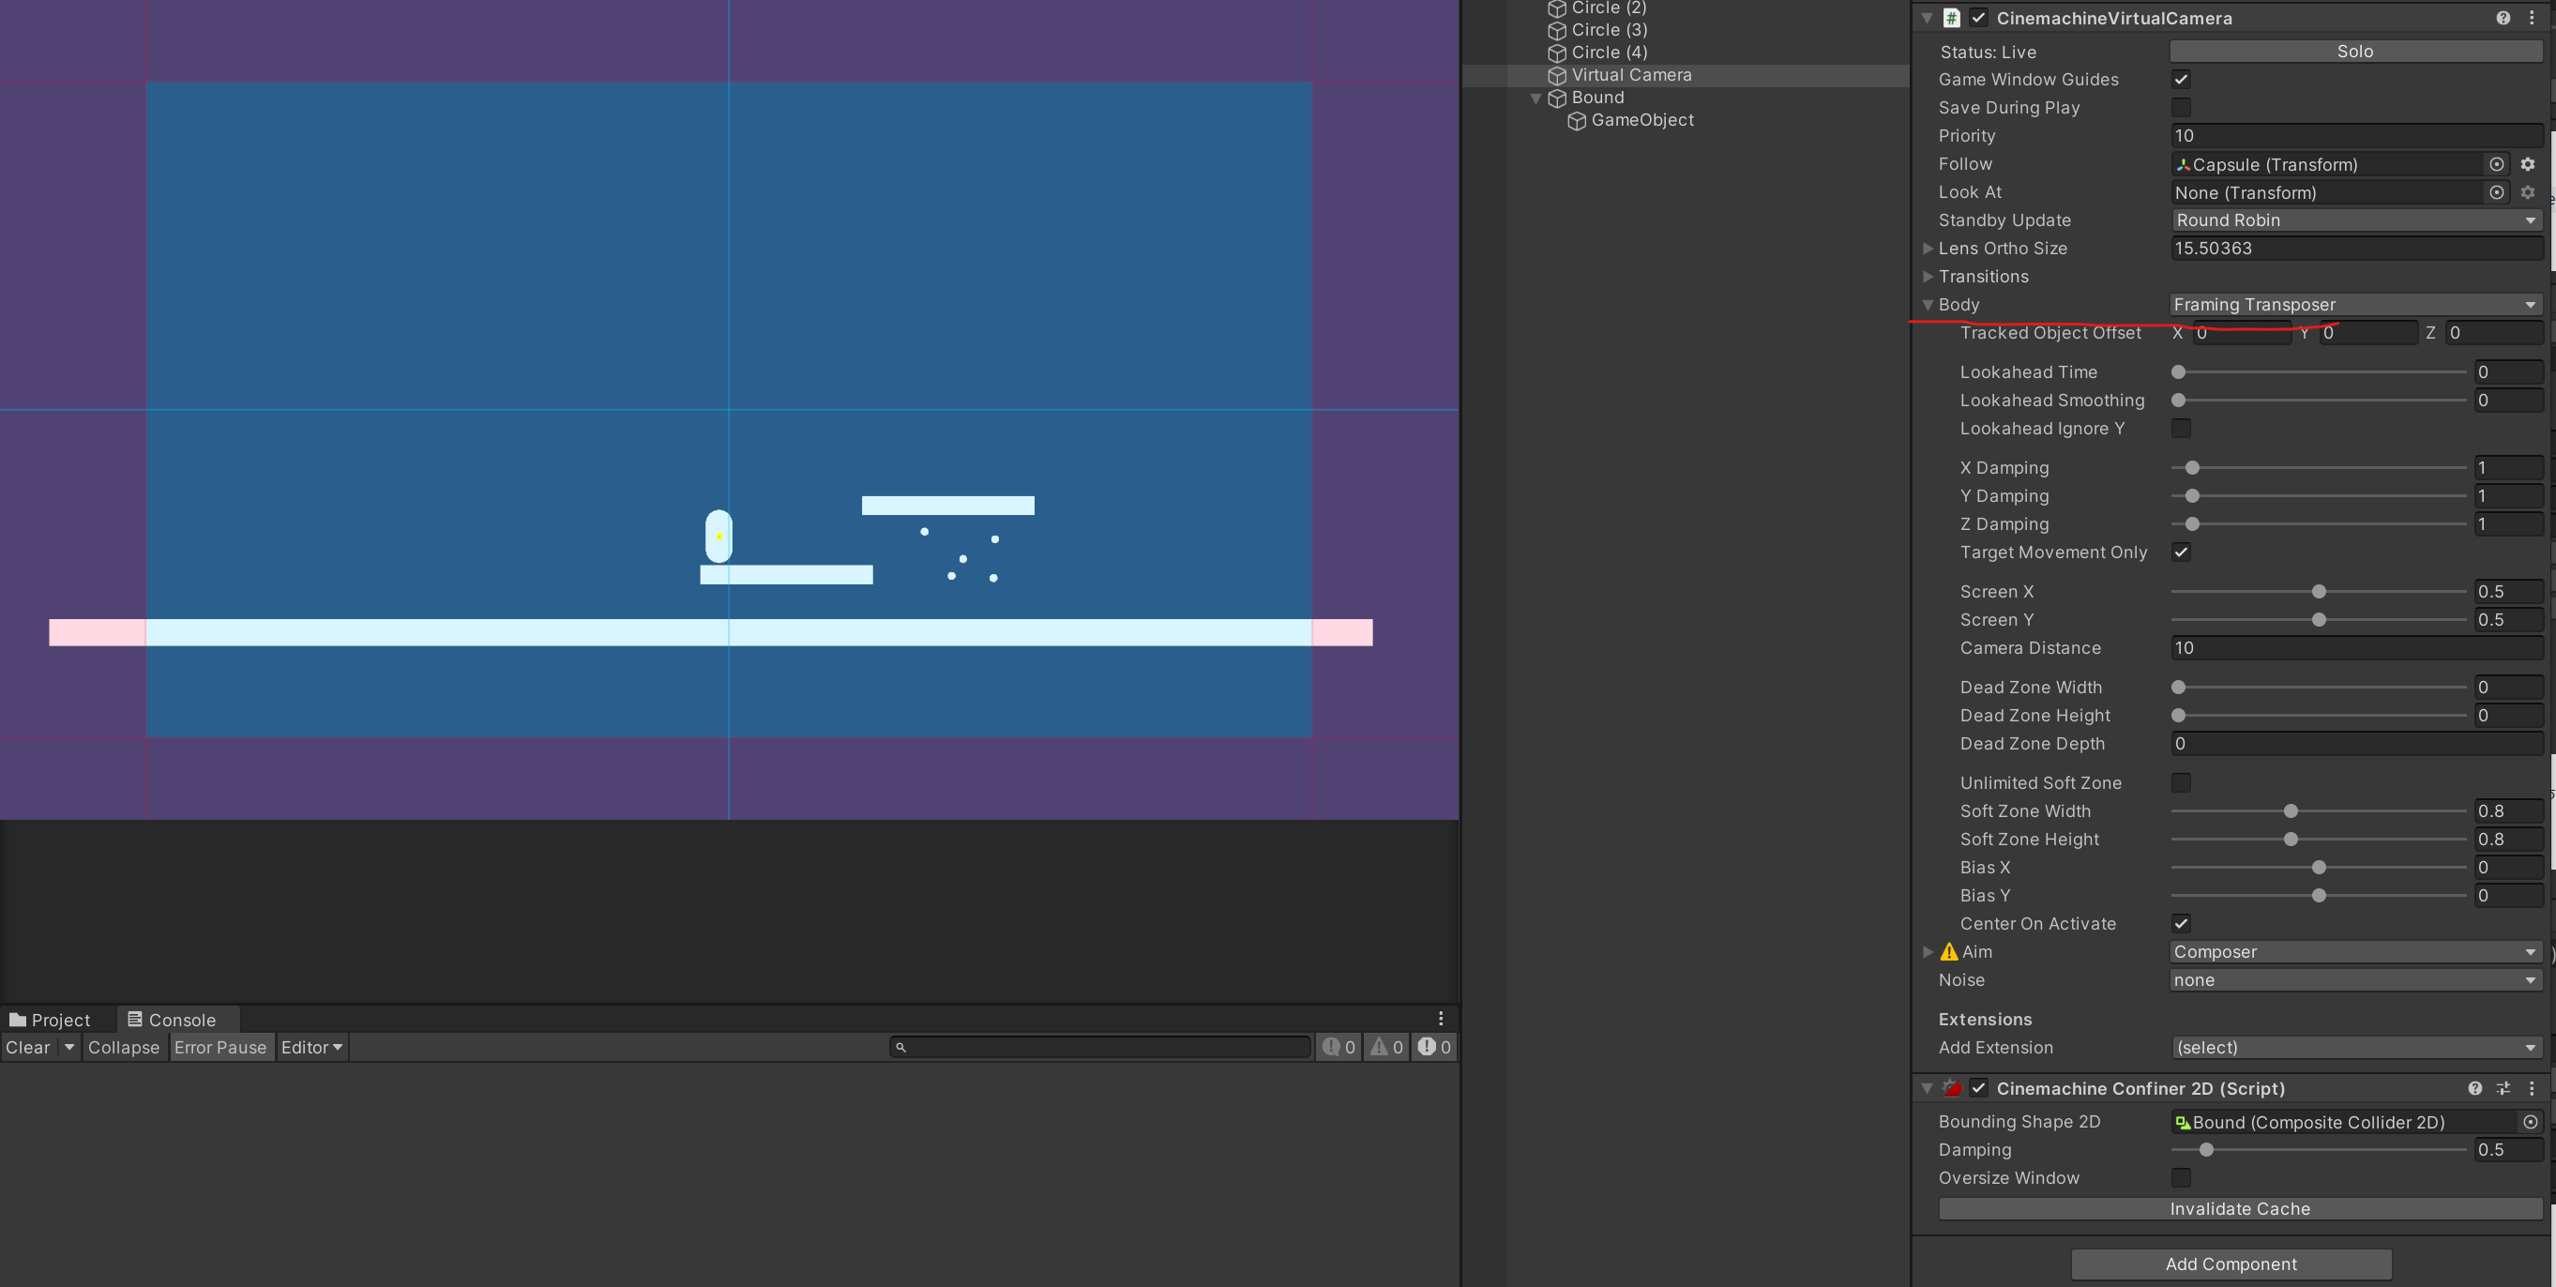Click the Add Component button
The height and width of the screenshot is (1287, 2556).
tap(2231, 1264)
